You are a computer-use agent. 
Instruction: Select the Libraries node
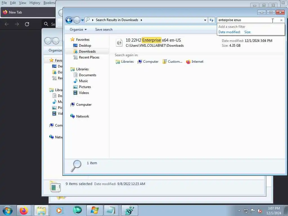(x=82, y=69)
